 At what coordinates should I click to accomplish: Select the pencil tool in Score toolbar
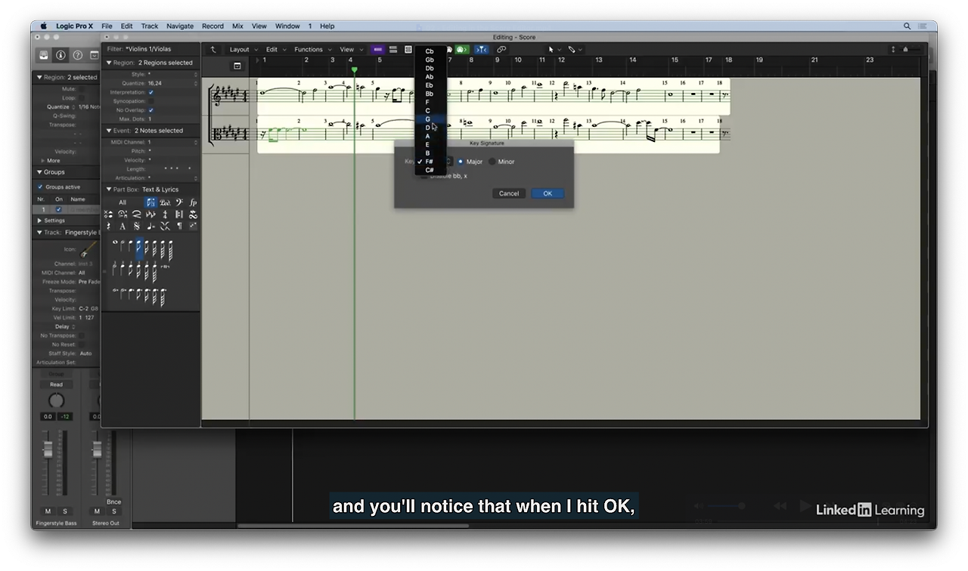[571, 49]
